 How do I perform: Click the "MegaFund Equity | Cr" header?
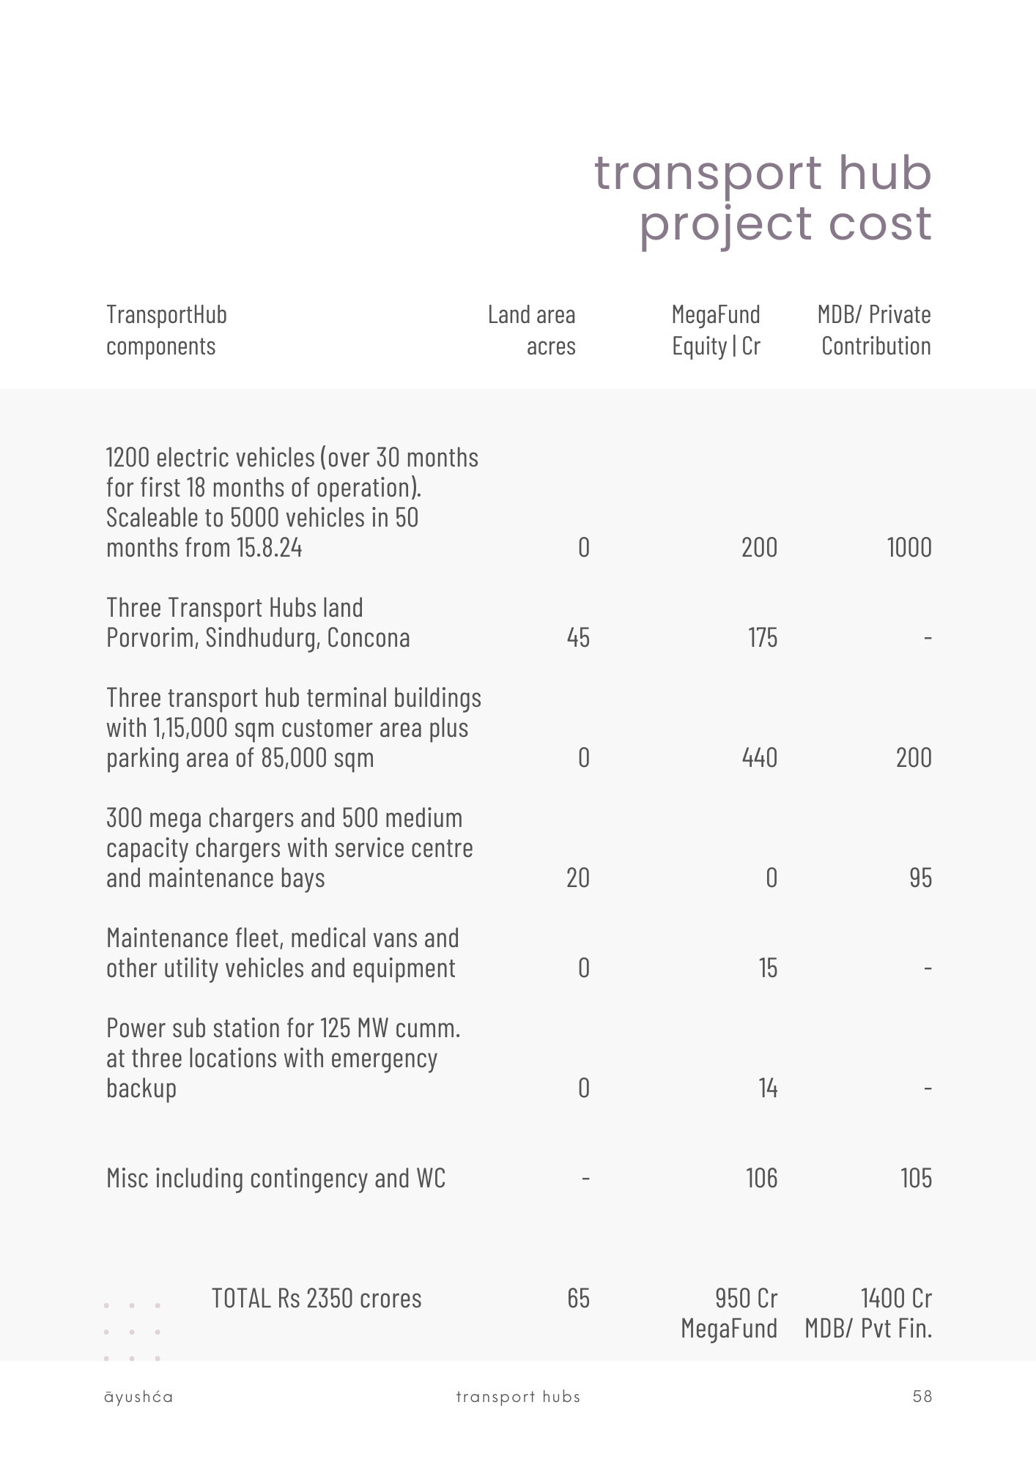716,330
